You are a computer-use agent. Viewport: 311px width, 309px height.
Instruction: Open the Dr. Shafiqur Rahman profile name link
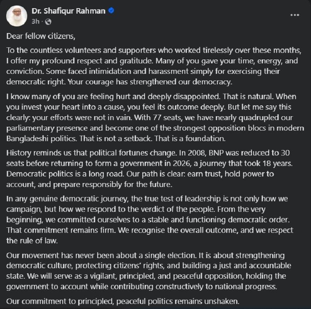point(68,11)
